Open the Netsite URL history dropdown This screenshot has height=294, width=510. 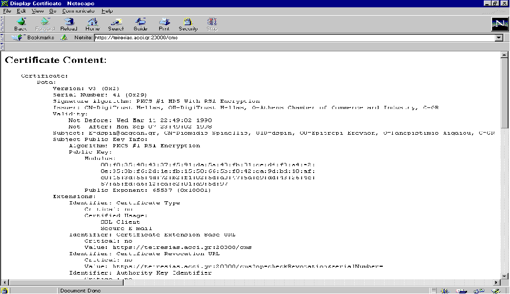[x=499, y=38]
